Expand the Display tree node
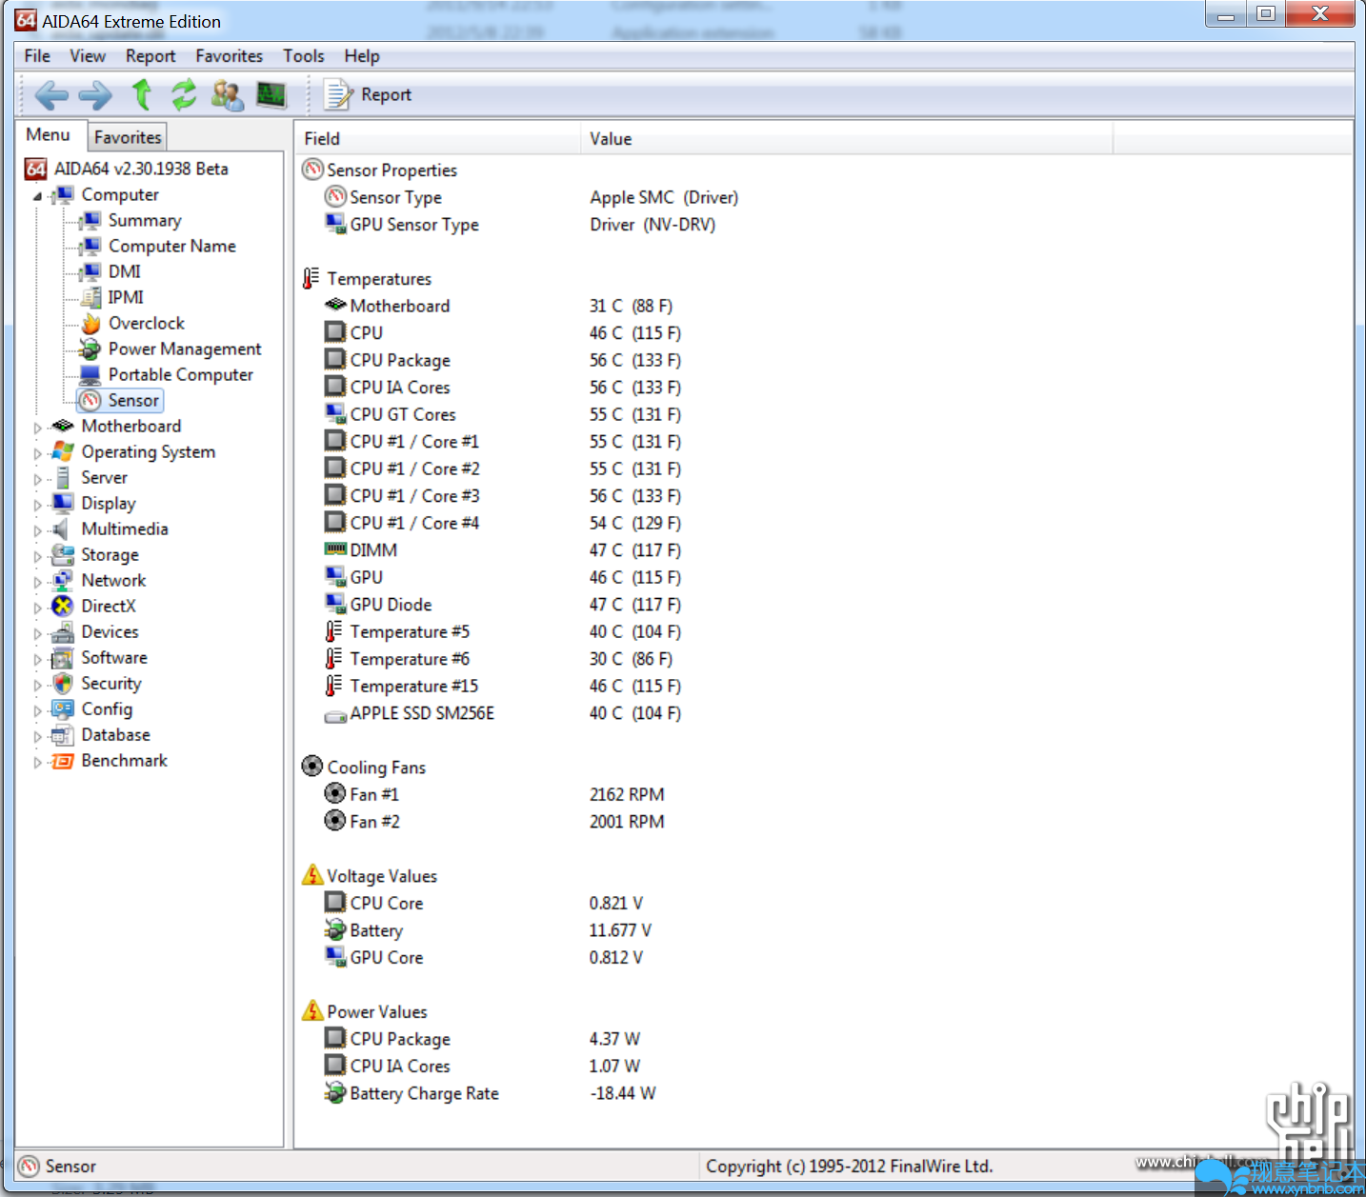Screen dimensions: 1366x1197 tap(38, 505)
